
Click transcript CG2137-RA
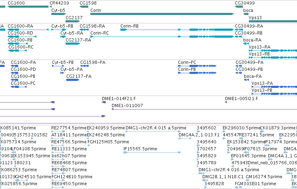(x=73, y=44)
